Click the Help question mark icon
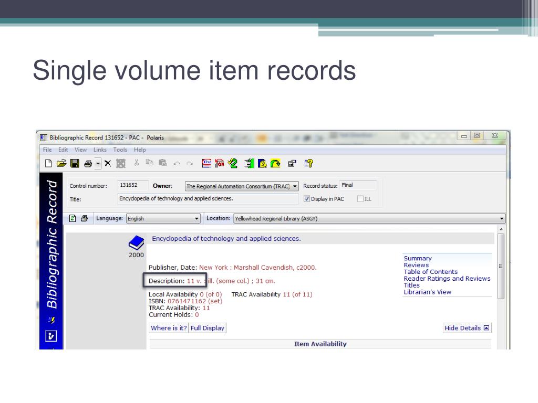 point(309,164)
